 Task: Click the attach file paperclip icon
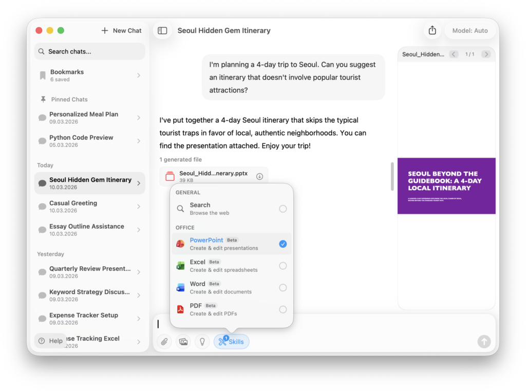(164, 342)
